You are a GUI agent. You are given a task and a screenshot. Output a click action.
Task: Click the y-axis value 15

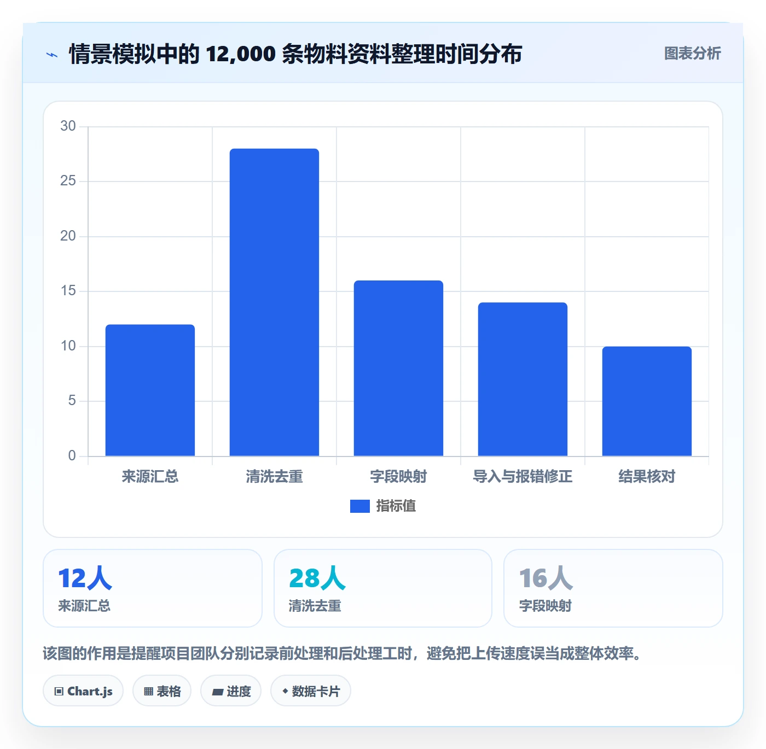[x=68, y=291]
